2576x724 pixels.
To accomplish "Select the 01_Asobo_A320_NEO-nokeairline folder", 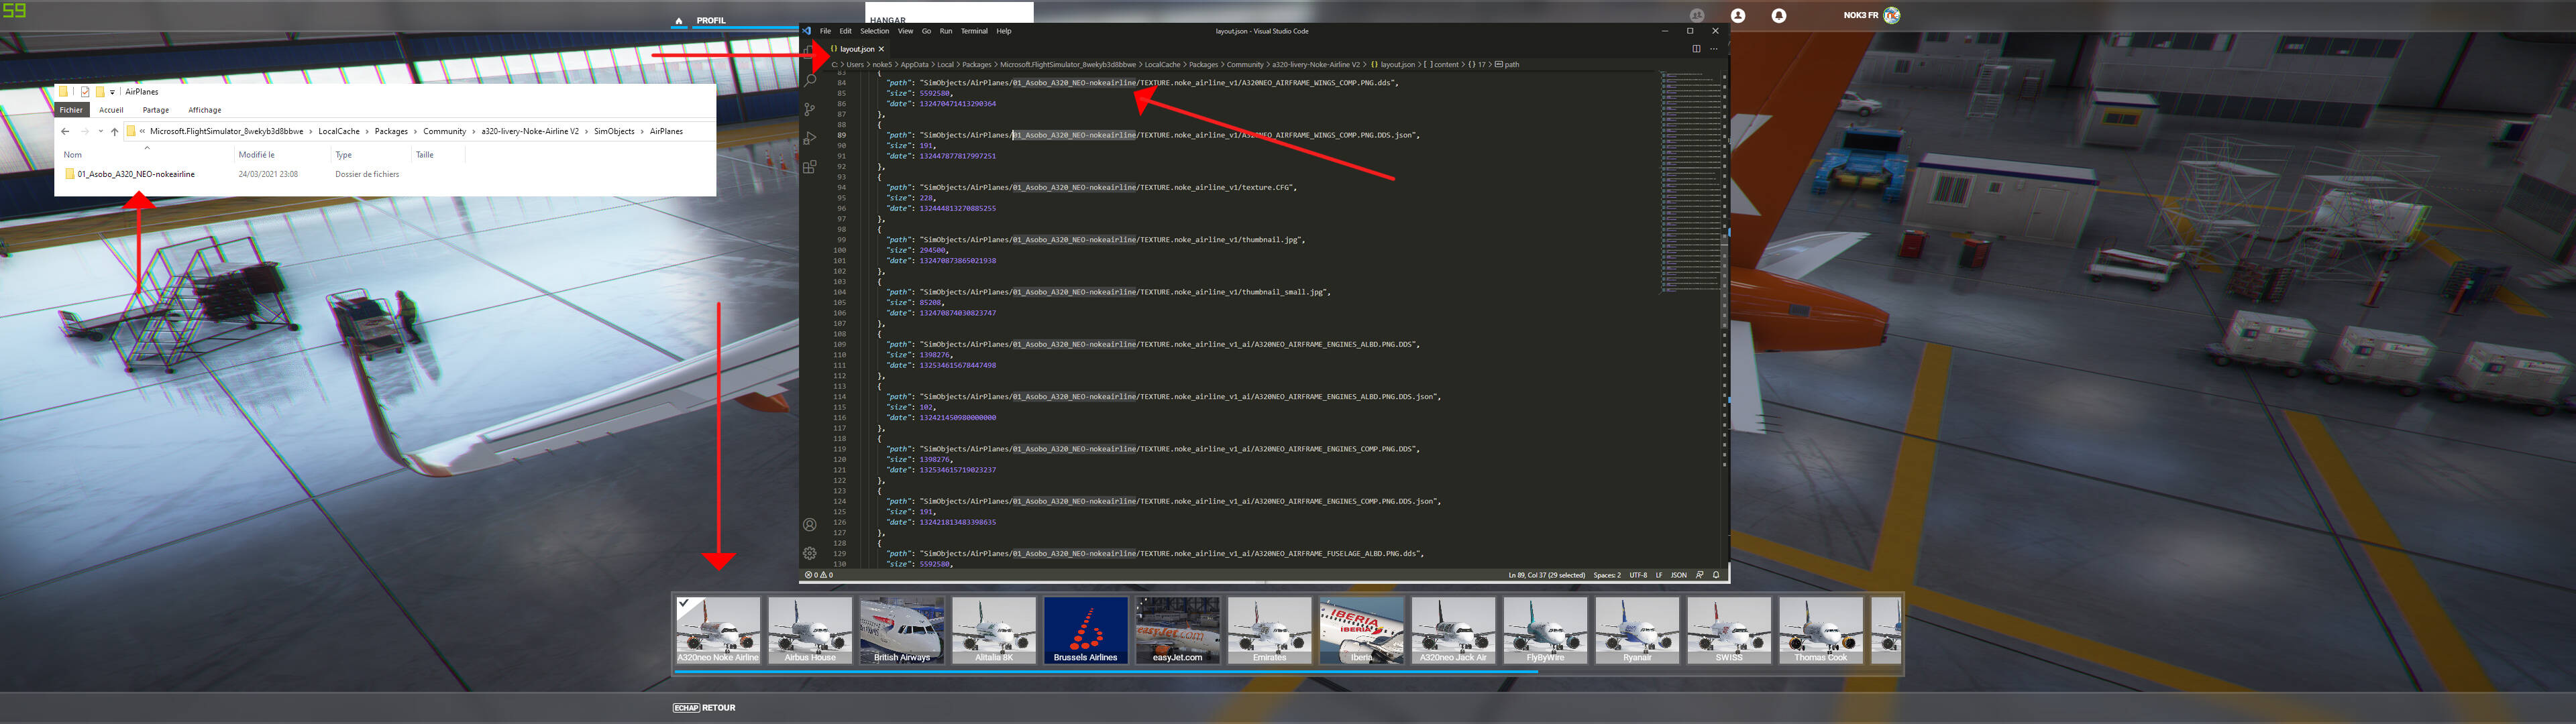I will pyautogui.click(x=136, y=174).
